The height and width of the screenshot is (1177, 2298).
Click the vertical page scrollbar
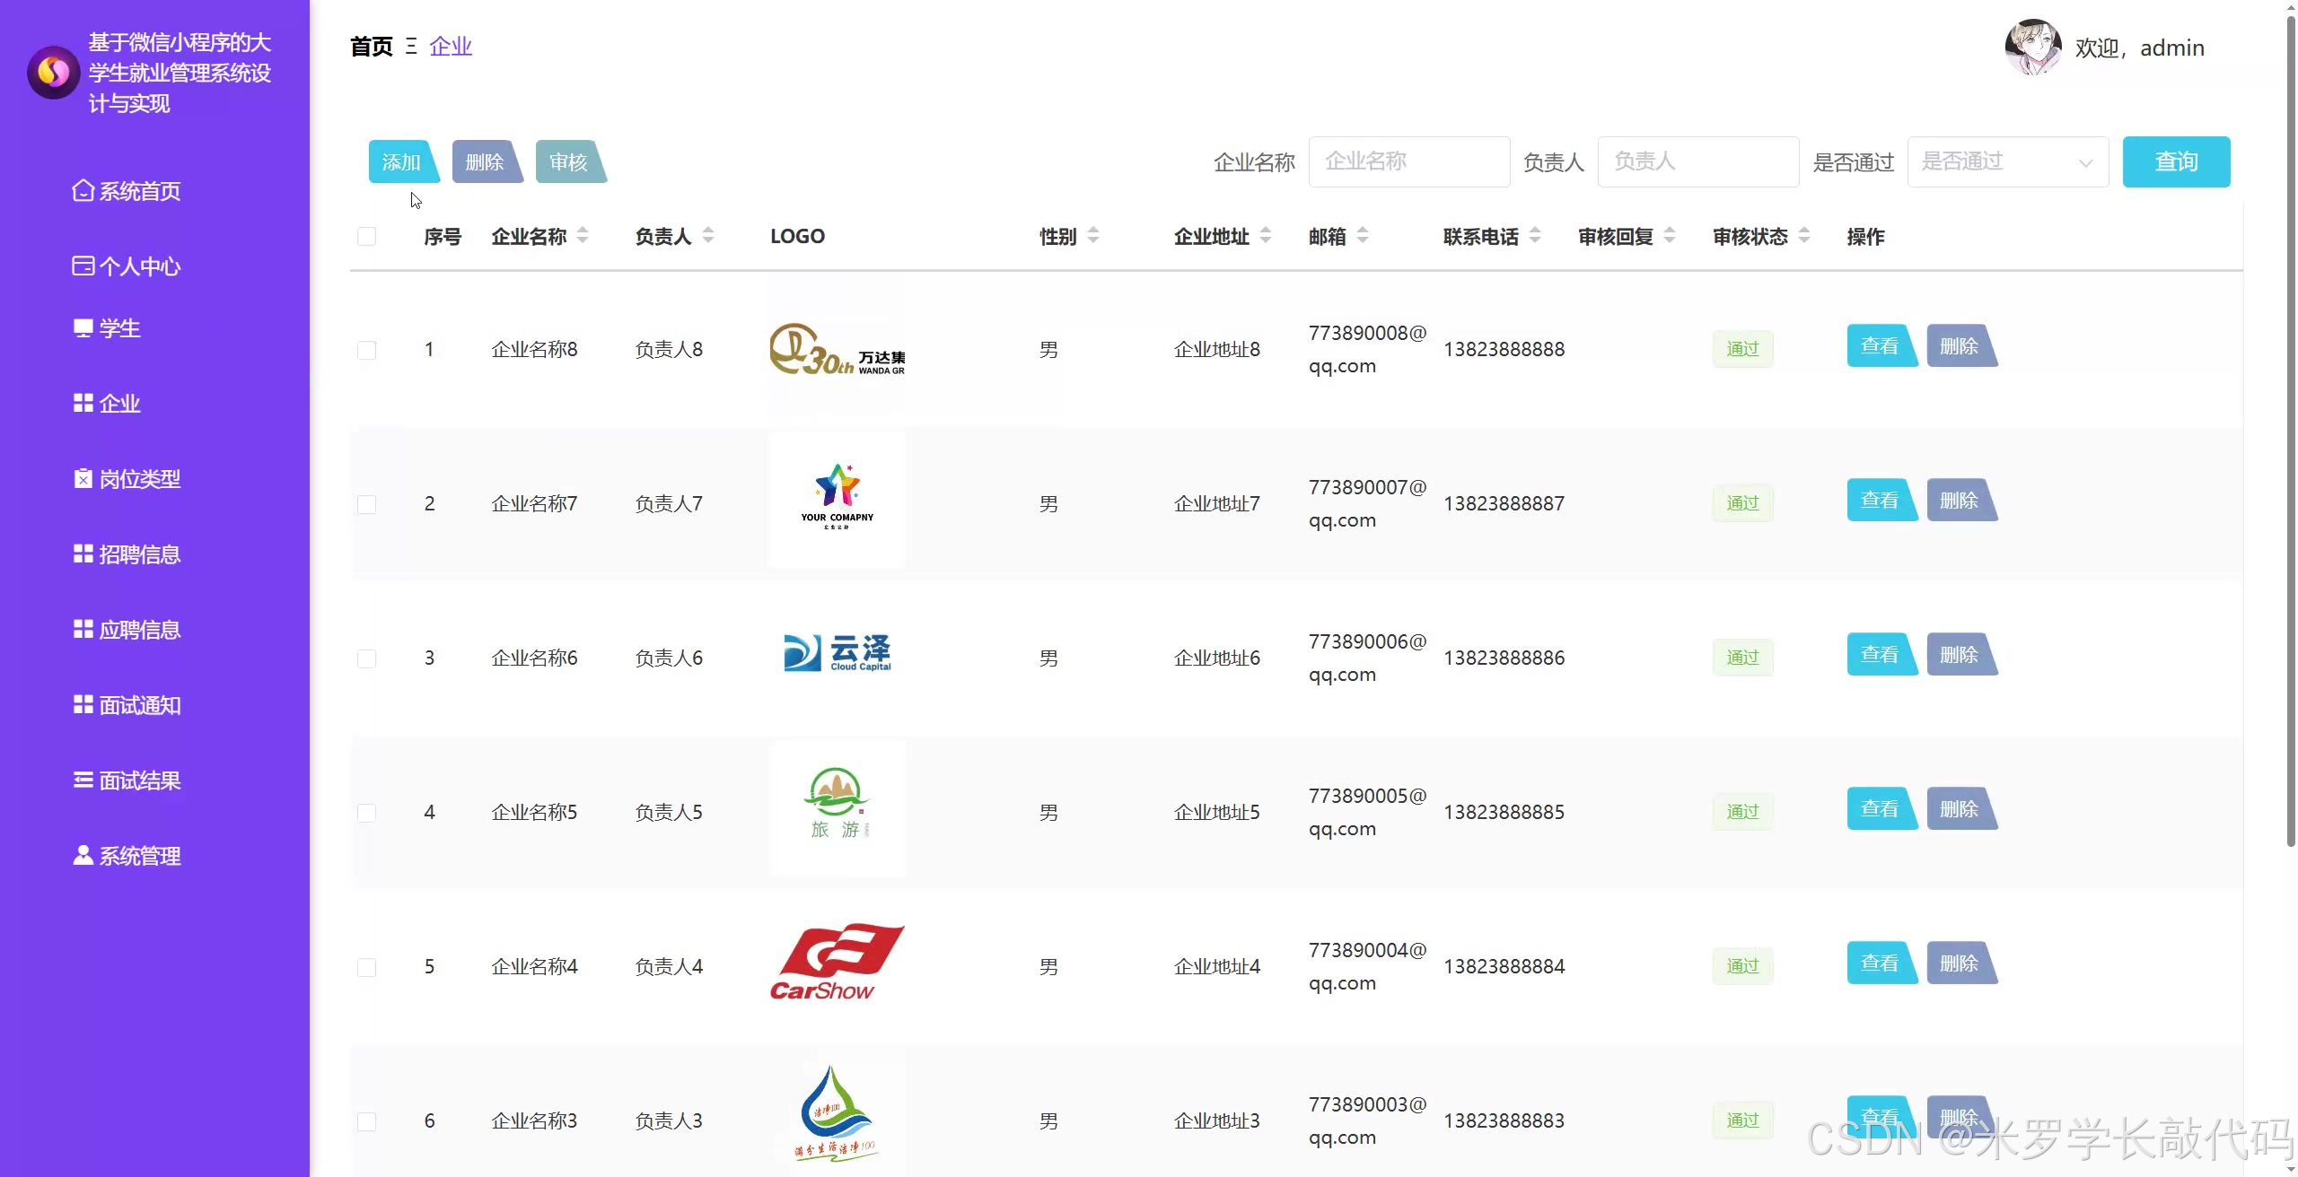point(2290,431)
